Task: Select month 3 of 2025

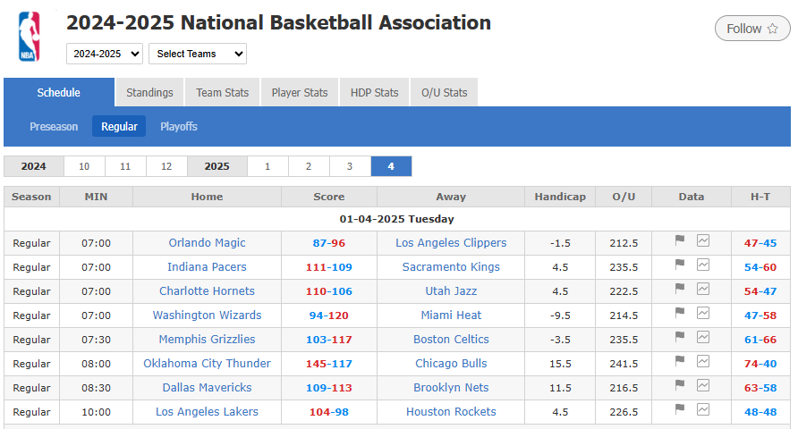Action: (x=350, y=166)
